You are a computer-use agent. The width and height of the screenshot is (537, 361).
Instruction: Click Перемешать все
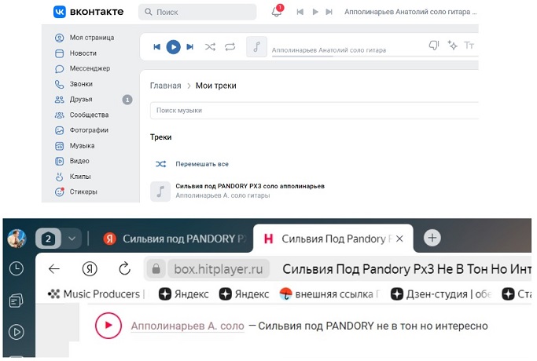click(x=202, y=164)
